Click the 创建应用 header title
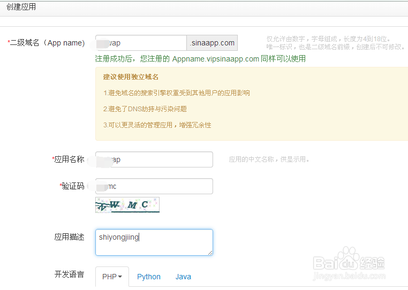Image resolution: width=408 pixels, height=290 pixels. (x=21, y=7)
